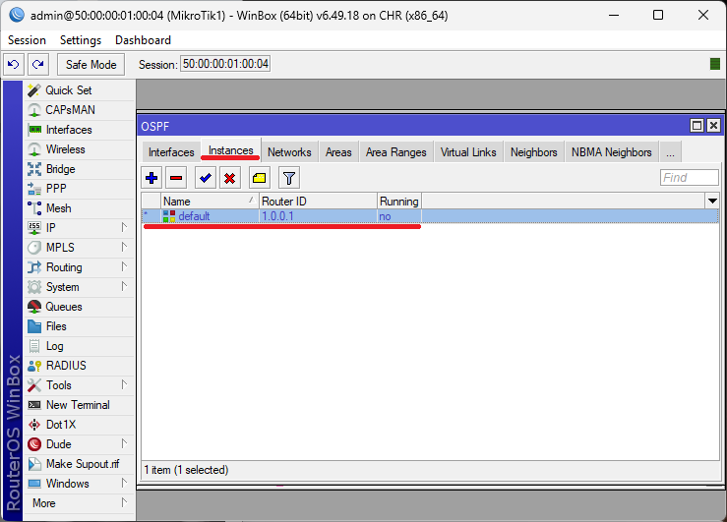Open New Terminal from sidebar
Screen dimensions: 727x522
[x=78, y=405]
